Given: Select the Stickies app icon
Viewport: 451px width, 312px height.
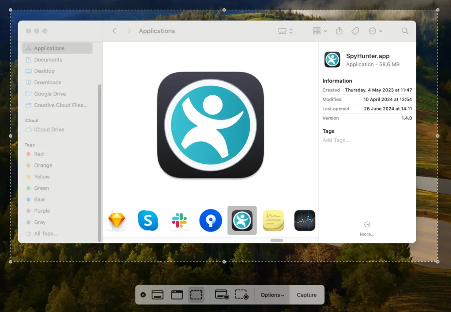Looking at the screenshot, I should pyautogui.click(x=273, y=221).
